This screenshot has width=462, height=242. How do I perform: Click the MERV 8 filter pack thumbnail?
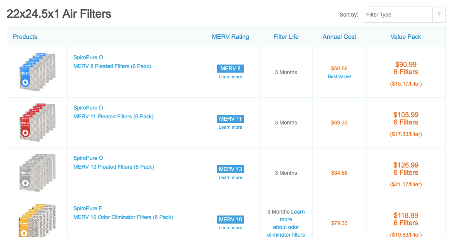point(37,72)
